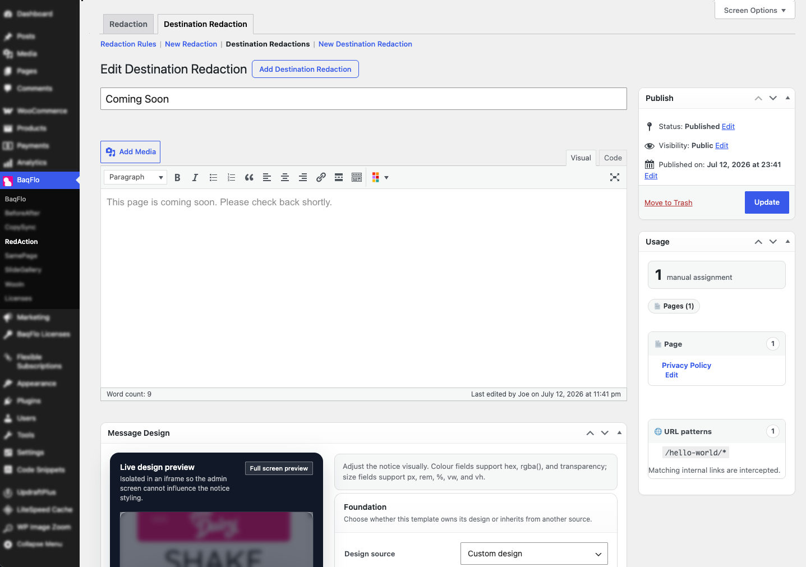The height and width of the screenshot is (567, 806).
Task: Align text center
Action: [285, 177]
